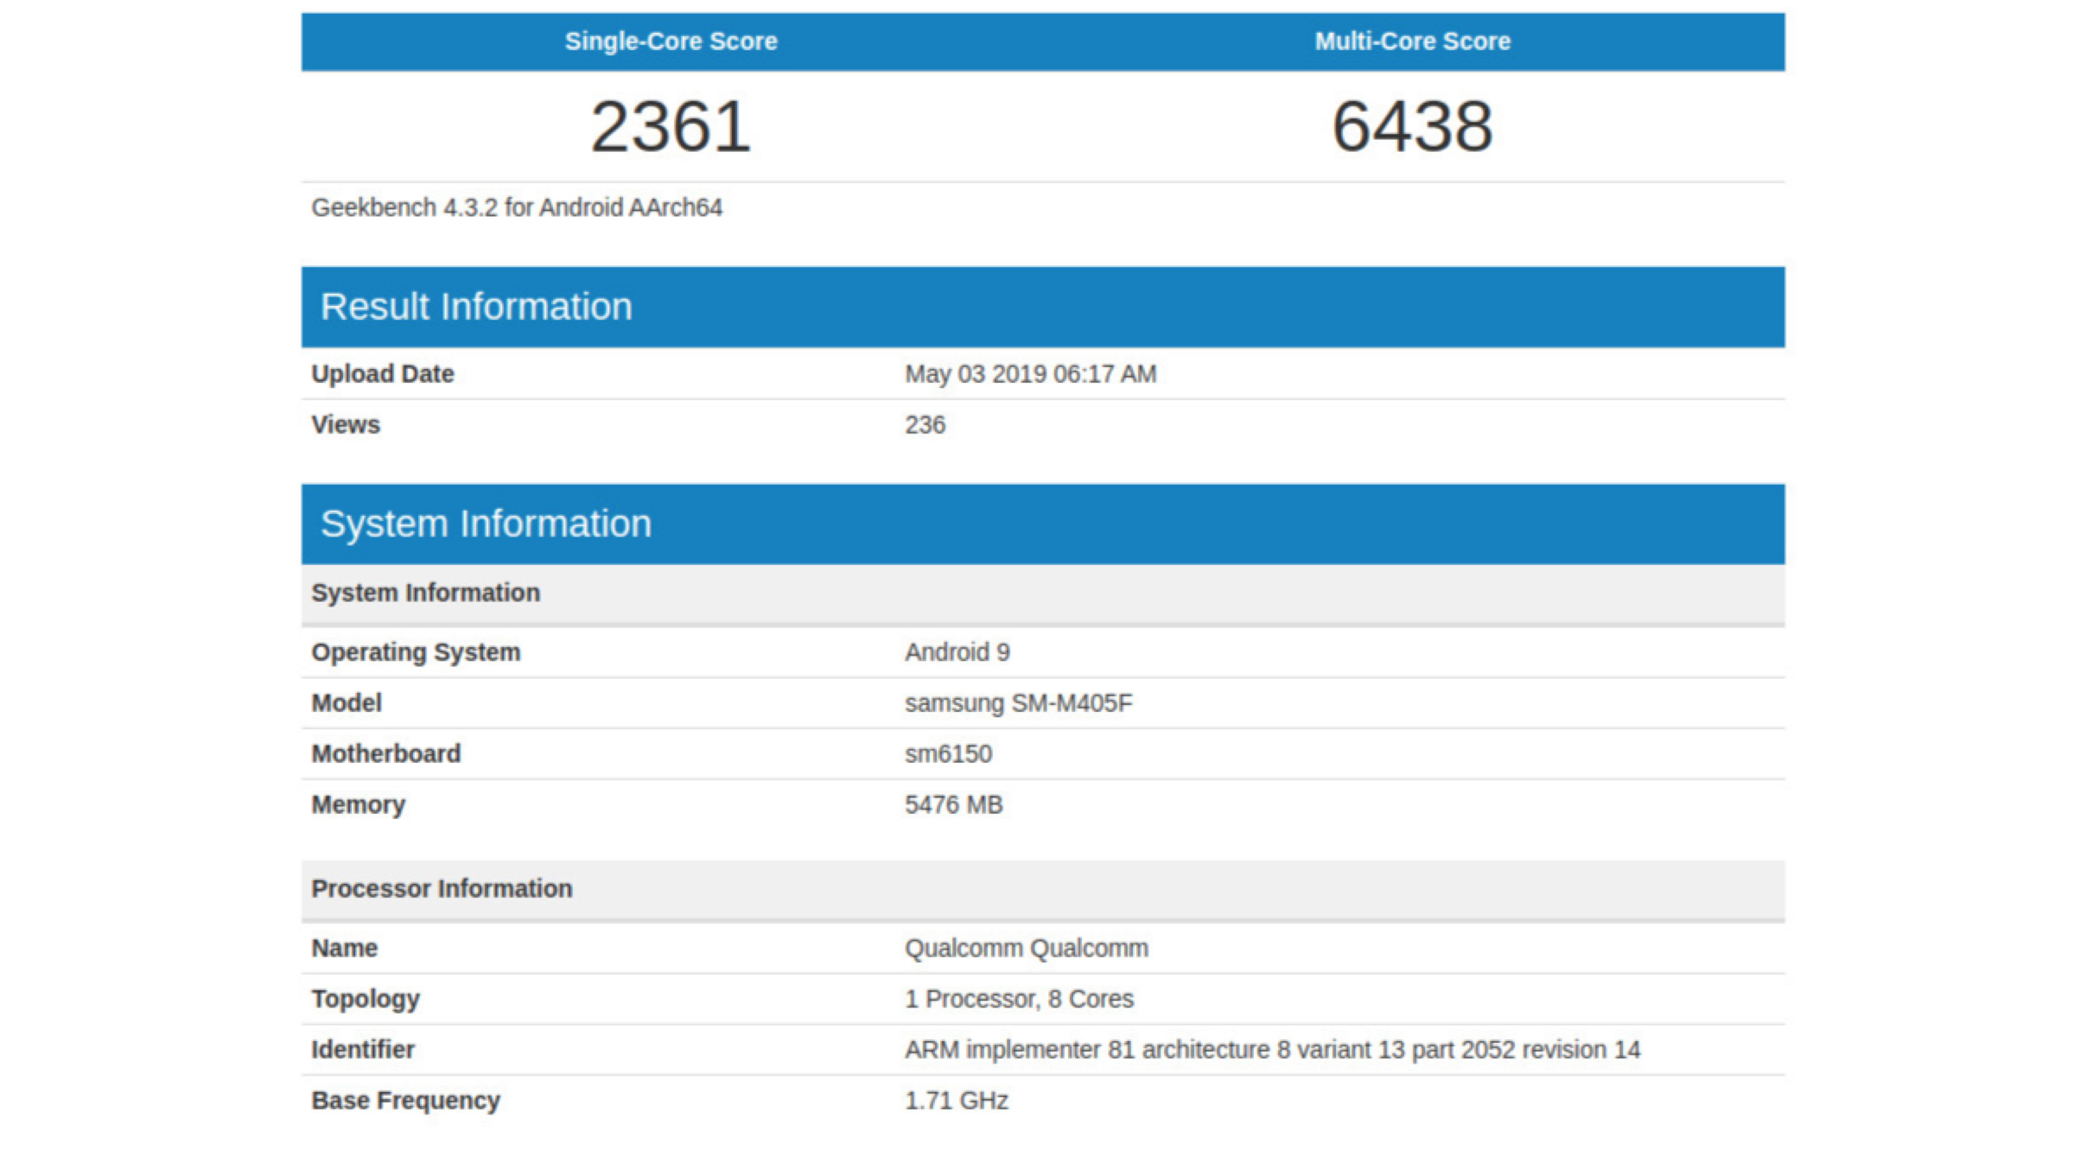Viewport: 2074px width, 1162px height.
Task: Click the ARM implementer identifier value
Action: [1272, 1051]
